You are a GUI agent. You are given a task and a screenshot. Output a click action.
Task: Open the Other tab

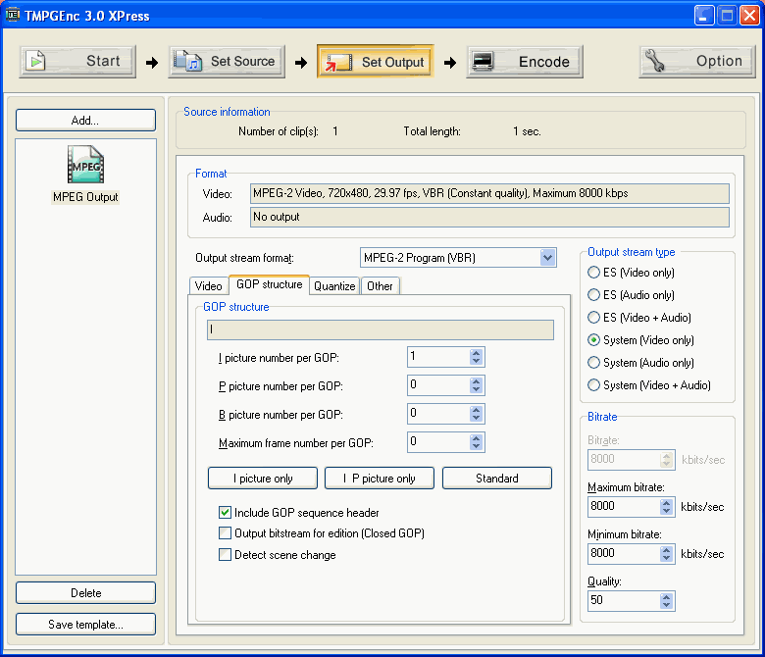381,285
